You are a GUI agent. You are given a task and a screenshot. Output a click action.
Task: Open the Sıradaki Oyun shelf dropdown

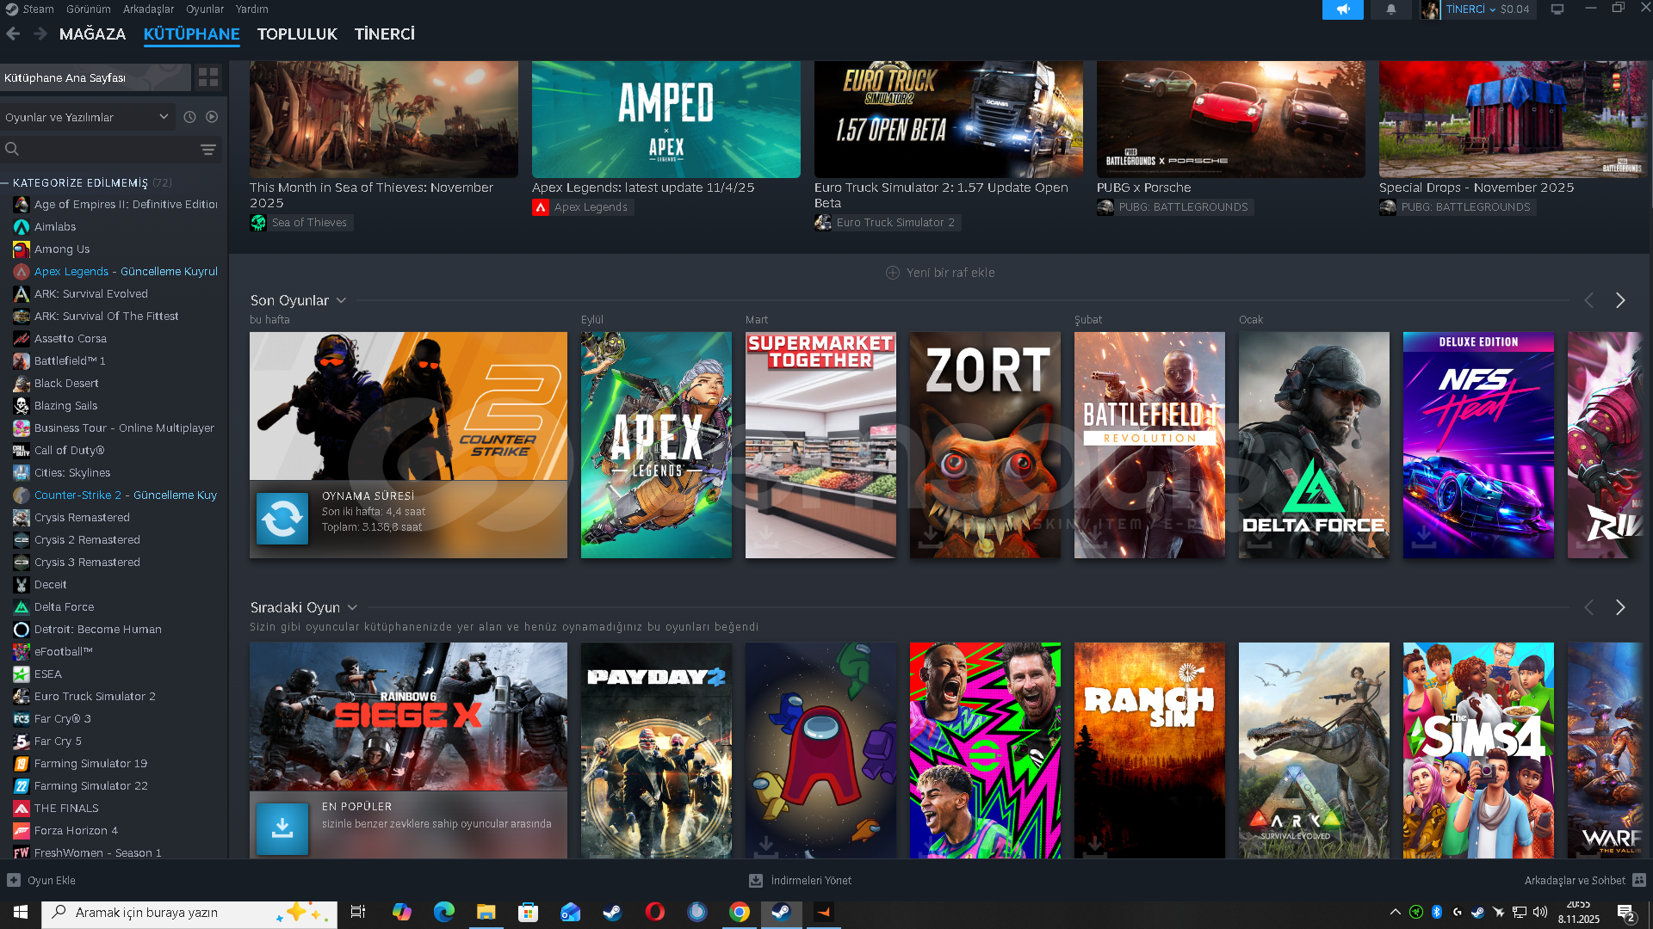(352, 607)
